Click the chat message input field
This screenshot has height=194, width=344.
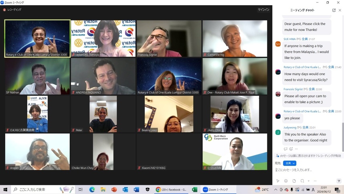(x=307, y=170)
